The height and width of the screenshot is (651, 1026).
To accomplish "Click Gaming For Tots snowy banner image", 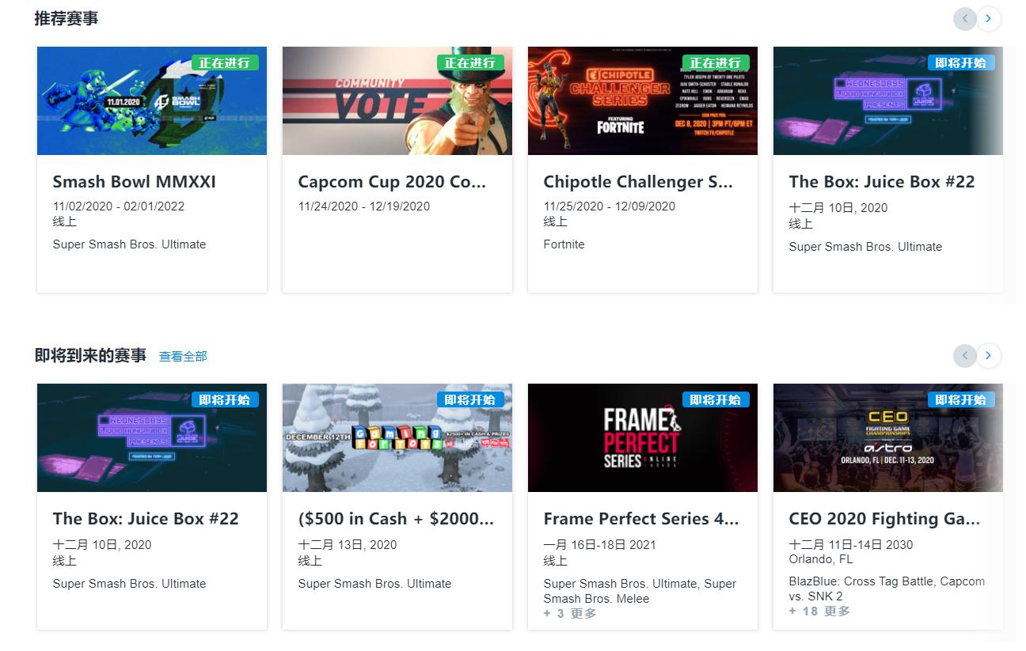I will click(x=397, y=437).
